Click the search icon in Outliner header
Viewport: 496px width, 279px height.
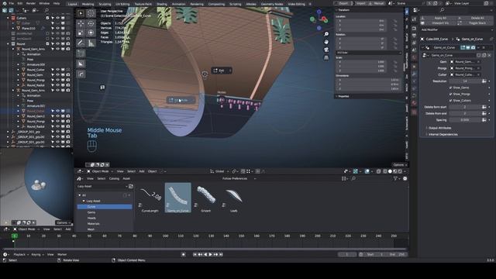point(46,10)
